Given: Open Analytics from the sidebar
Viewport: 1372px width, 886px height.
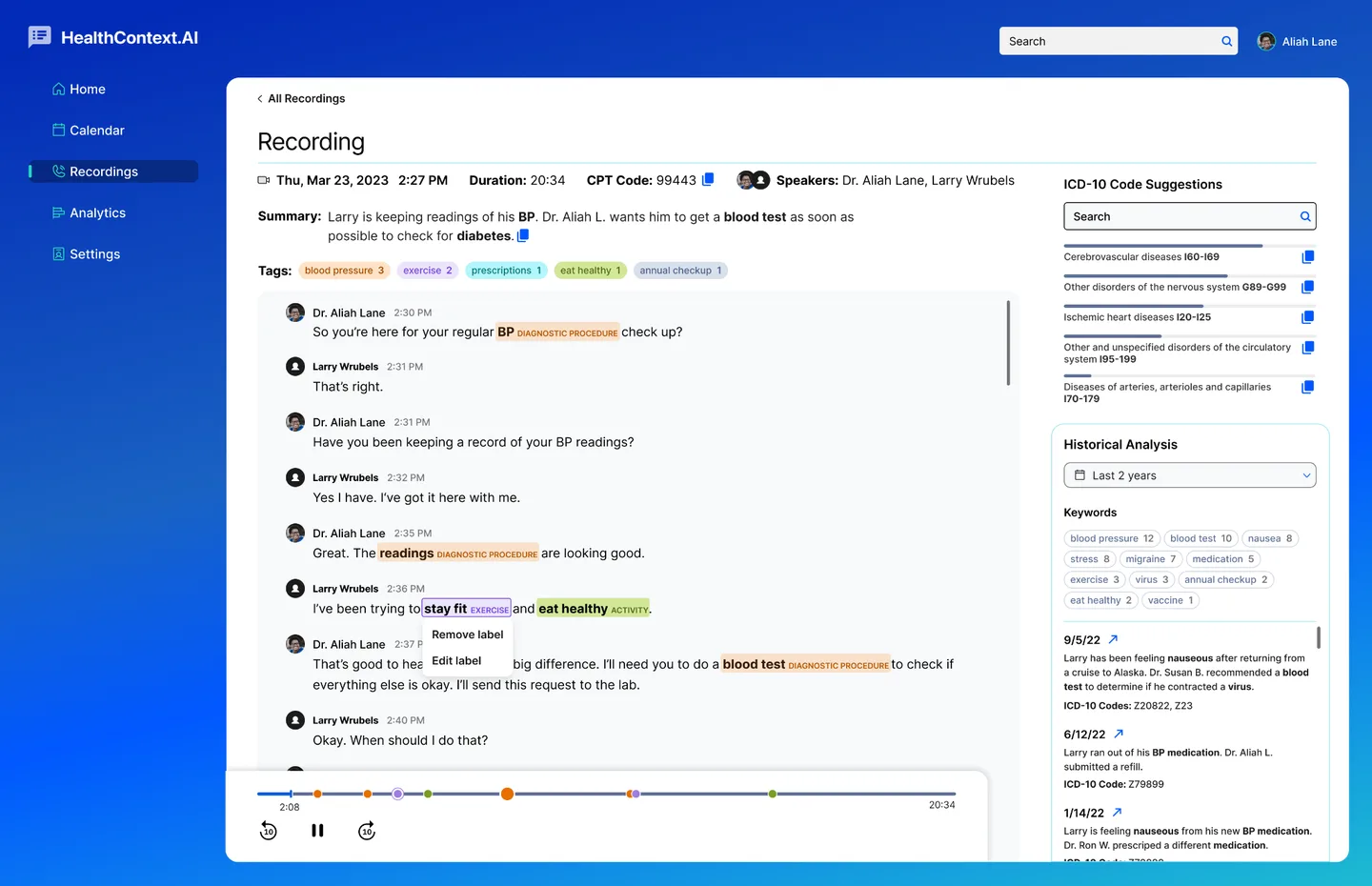Looking at the screenshot, I should coord(98,212).
